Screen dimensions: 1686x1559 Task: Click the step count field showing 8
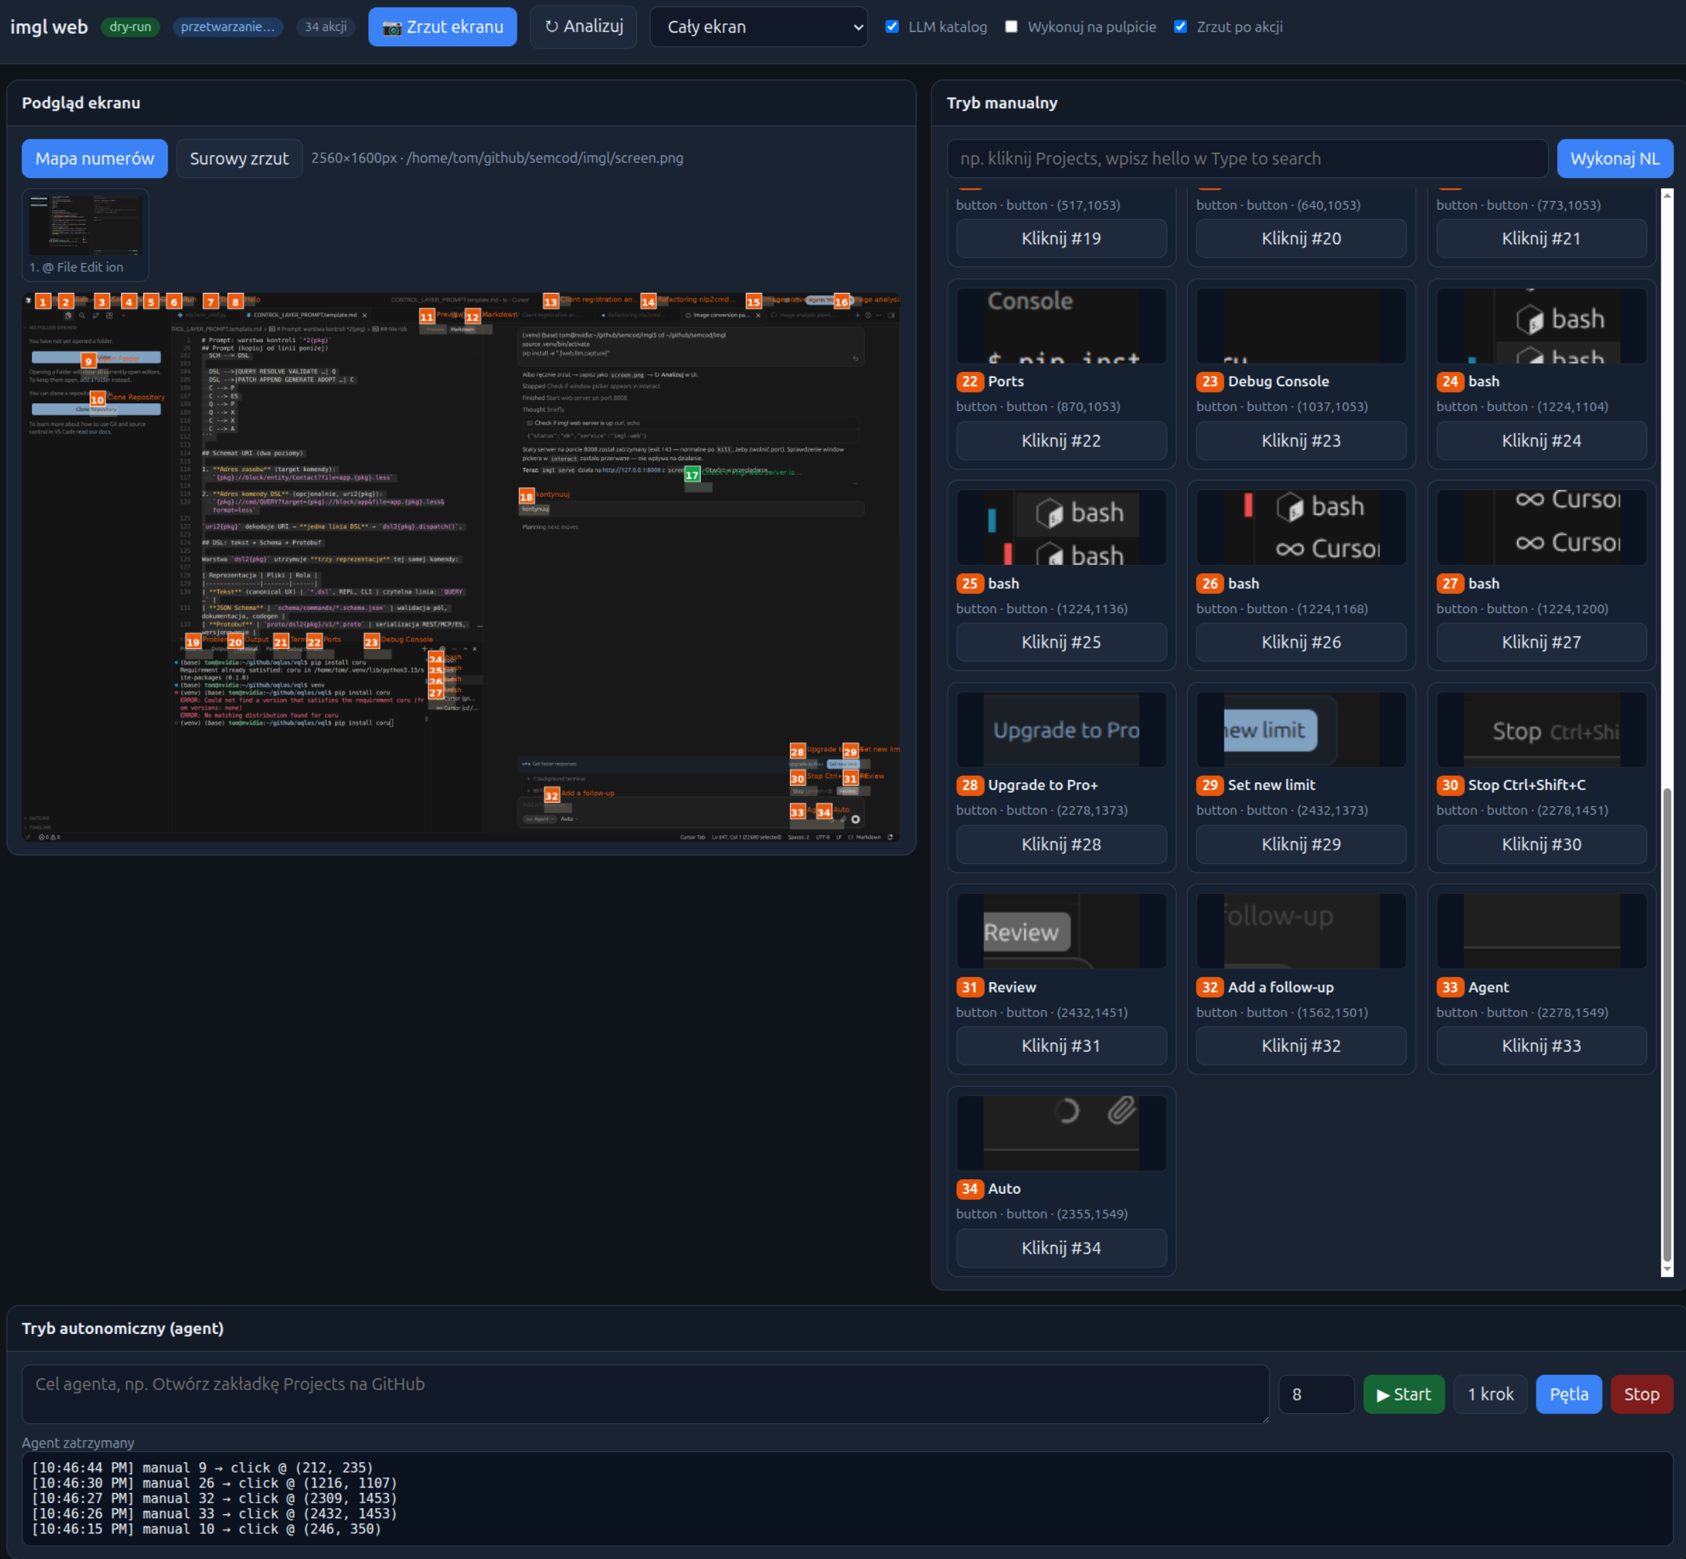1315,1394
